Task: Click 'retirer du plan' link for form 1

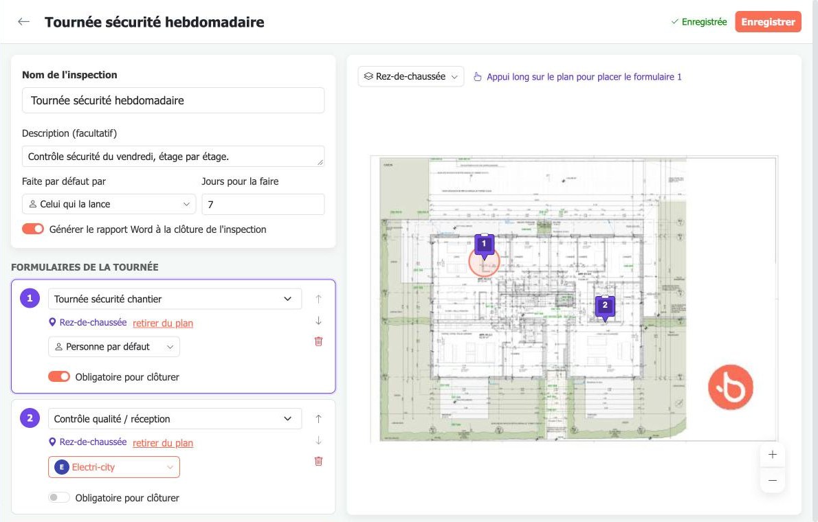Action: (163, 324)
